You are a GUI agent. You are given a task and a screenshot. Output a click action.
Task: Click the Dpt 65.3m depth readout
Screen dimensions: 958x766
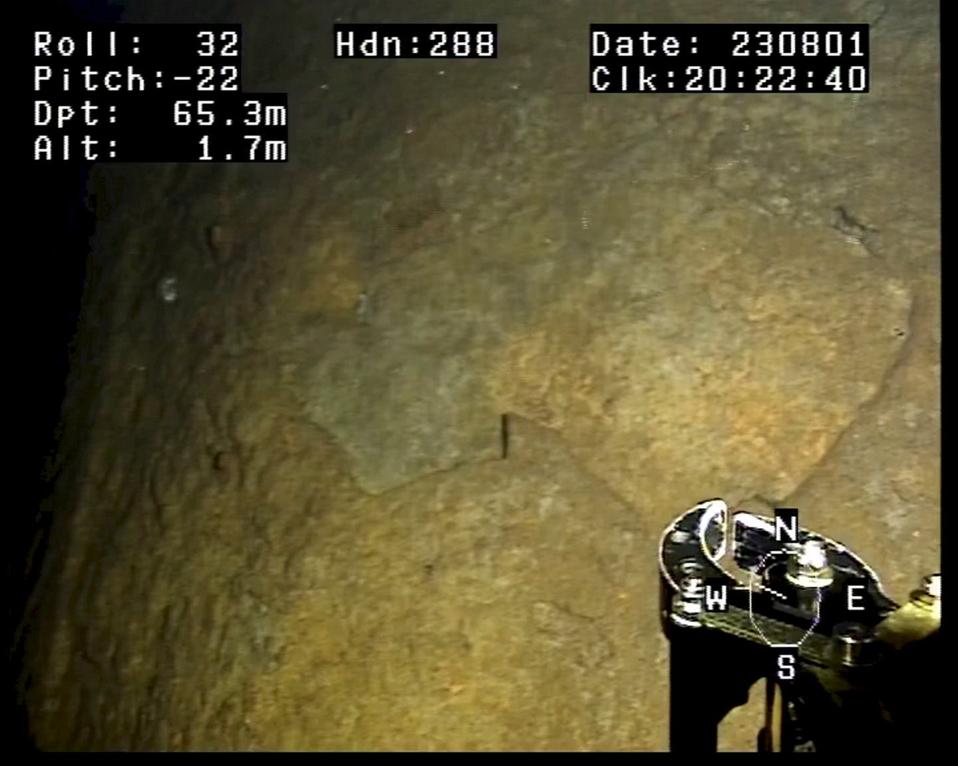160,113
